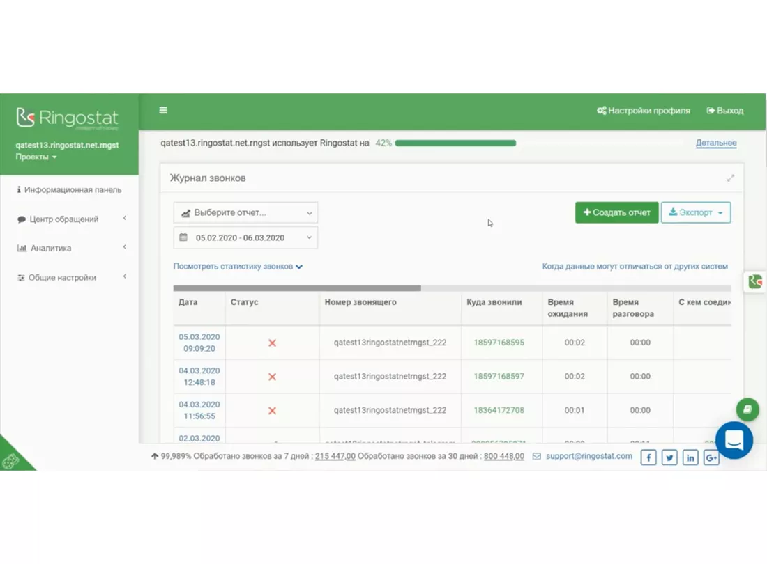Image resolution: width=767 pixels, height=564 pixels.
Task: Open the Выберите отчет dropdown
Action: point(245,213)
